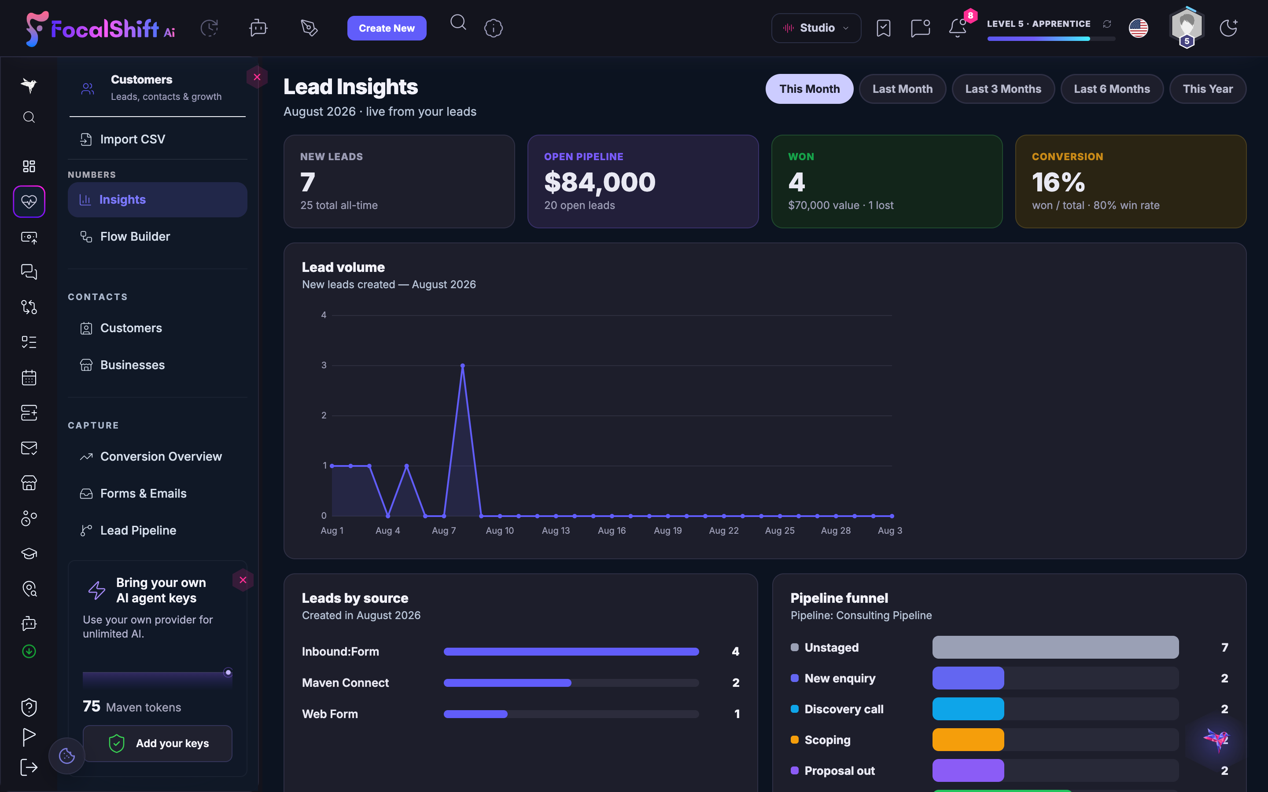Click the Aug 6 peak chart point

(463, 366)
